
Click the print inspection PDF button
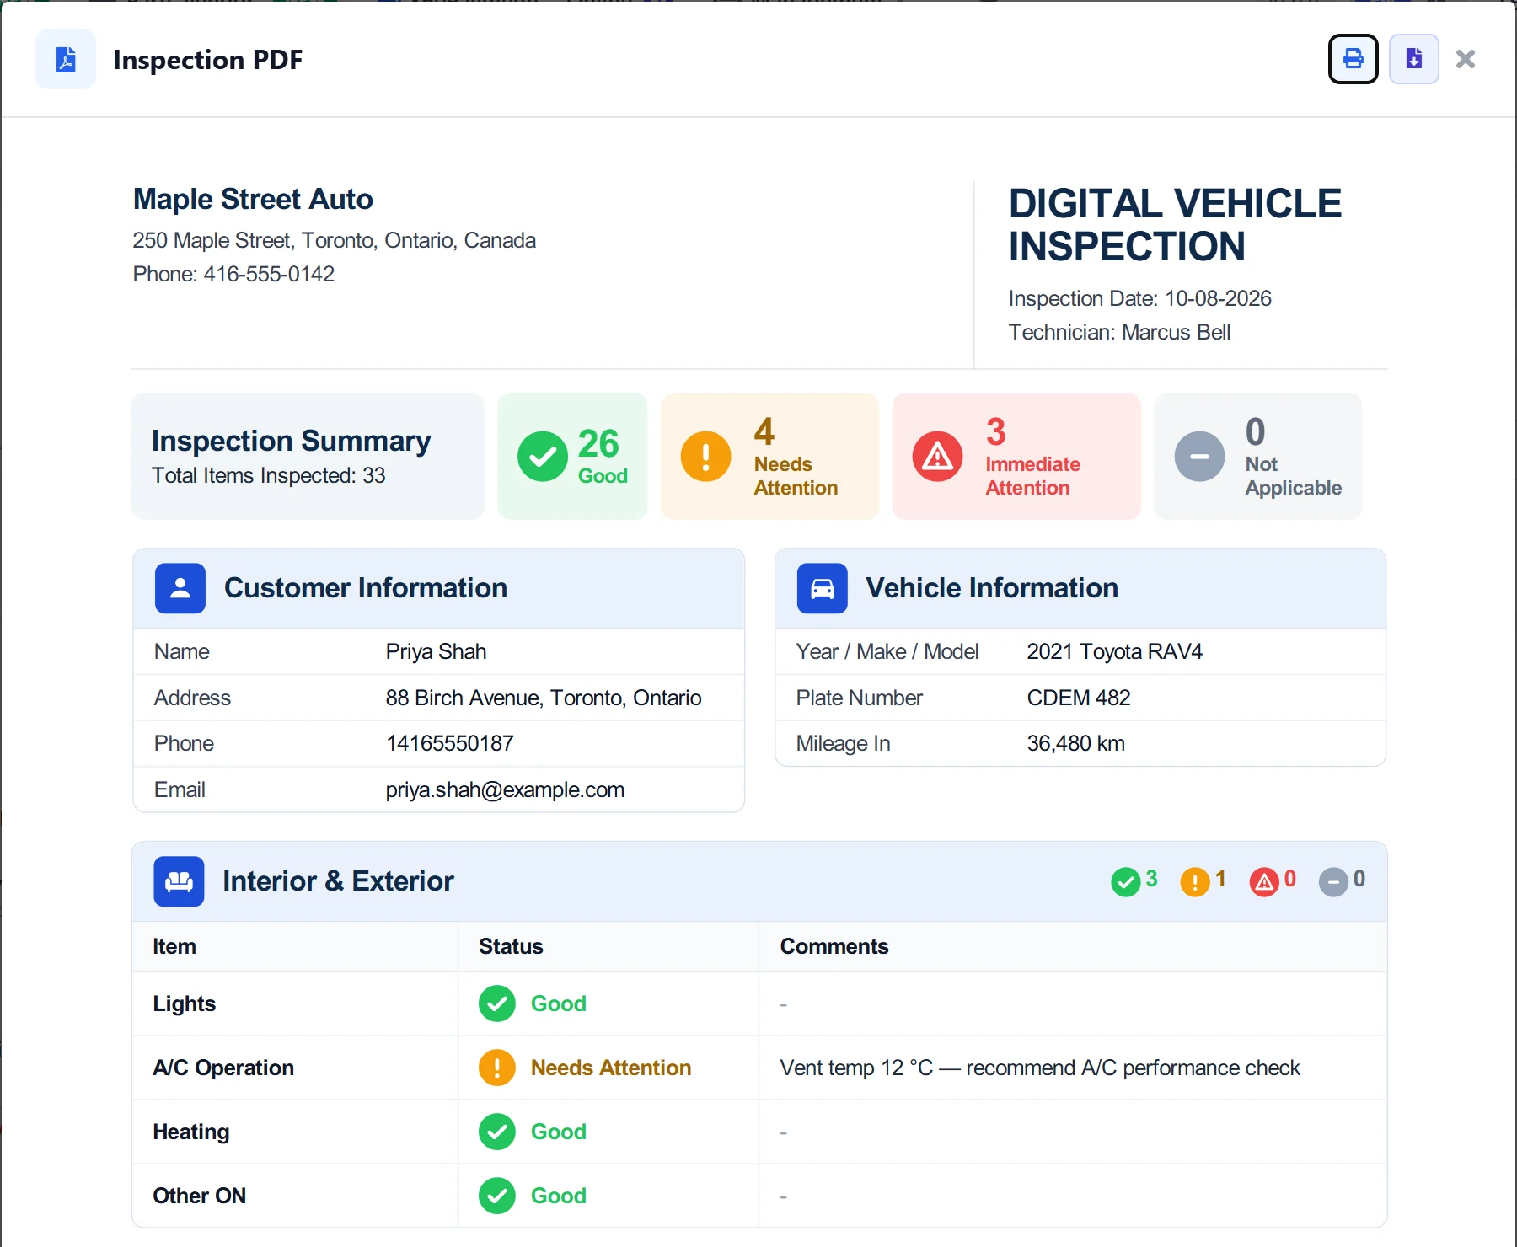pos(1353,59)
